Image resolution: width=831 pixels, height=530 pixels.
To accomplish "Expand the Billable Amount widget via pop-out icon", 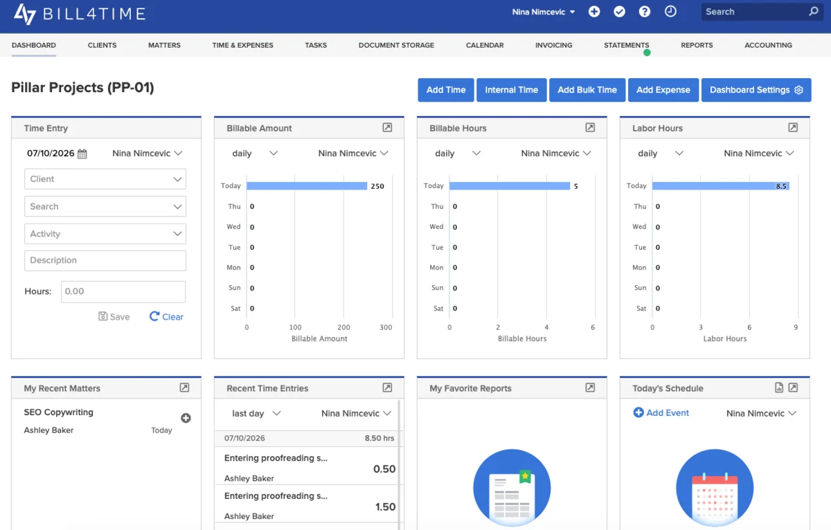I will [387, 128].
